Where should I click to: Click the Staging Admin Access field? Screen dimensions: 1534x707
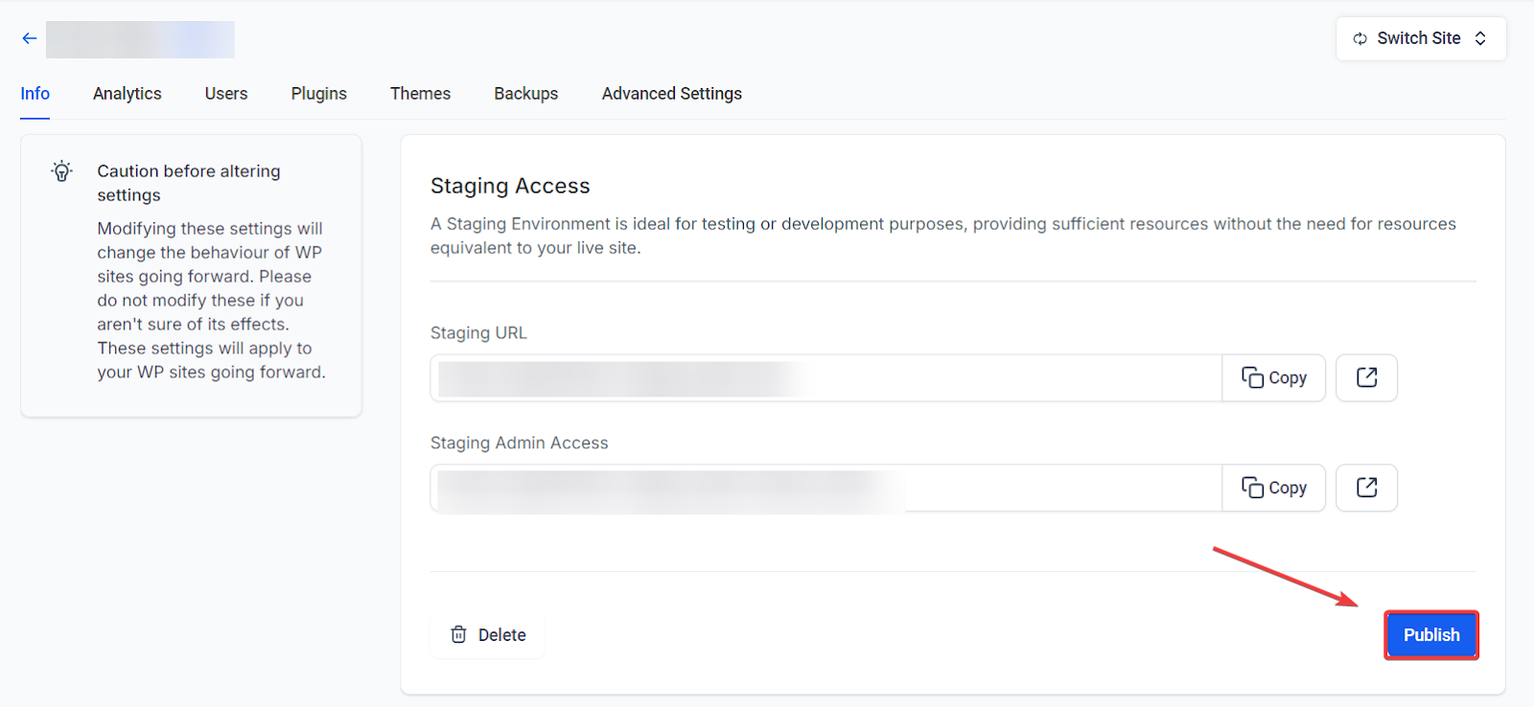(x=825, y=488)
